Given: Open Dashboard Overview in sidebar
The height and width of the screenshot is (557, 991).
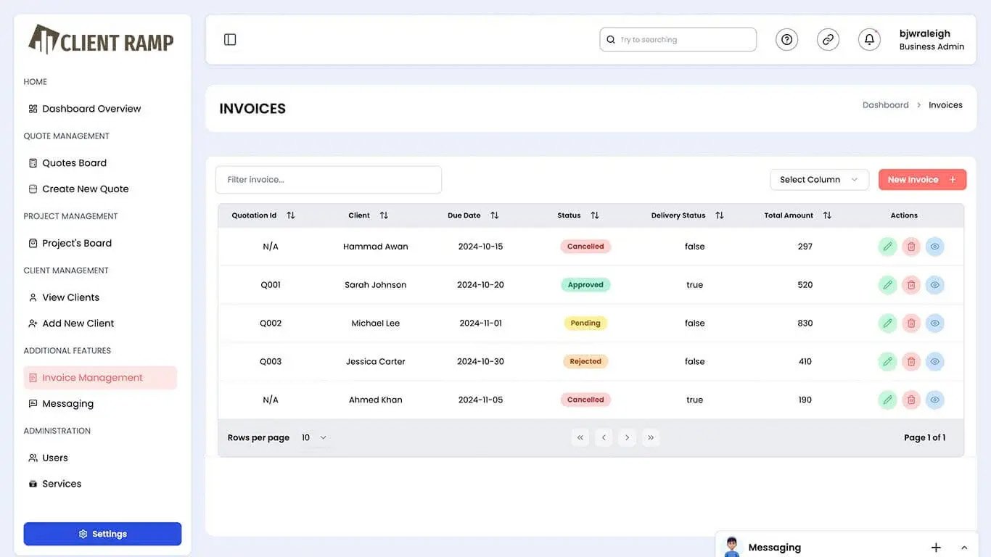Looking at the screenshot, I should (85, 109).
